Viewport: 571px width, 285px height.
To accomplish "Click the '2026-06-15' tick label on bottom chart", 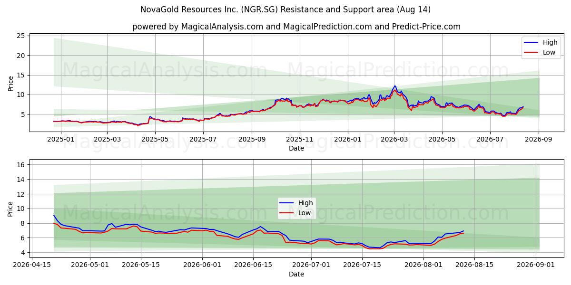I will click(254, 266).
